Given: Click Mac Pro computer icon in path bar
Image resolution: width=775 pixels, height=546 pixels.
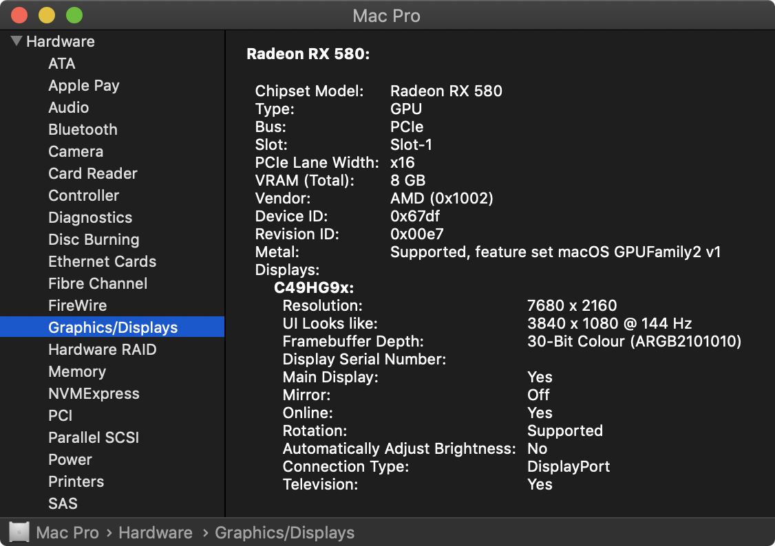Looking at the screenshot, I should [19, 532].
